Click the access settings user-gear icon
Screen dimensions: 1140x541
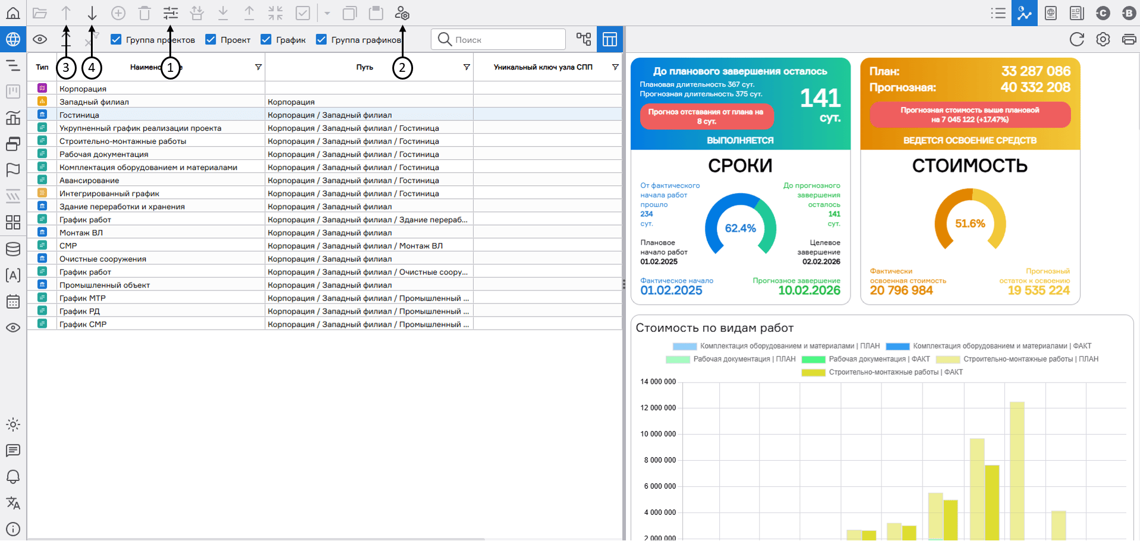(x=402, y=13)
